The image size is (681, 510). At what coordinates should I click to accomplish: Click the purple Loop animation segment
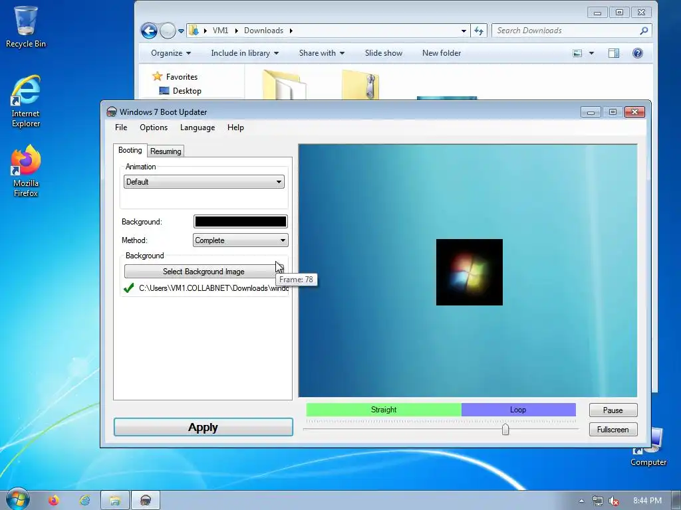[x=519, y=410]
